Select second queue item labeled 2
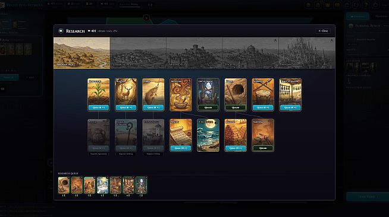Image resolution: width=389 pixels, height=217 pixels. click(x=77, y=185)
